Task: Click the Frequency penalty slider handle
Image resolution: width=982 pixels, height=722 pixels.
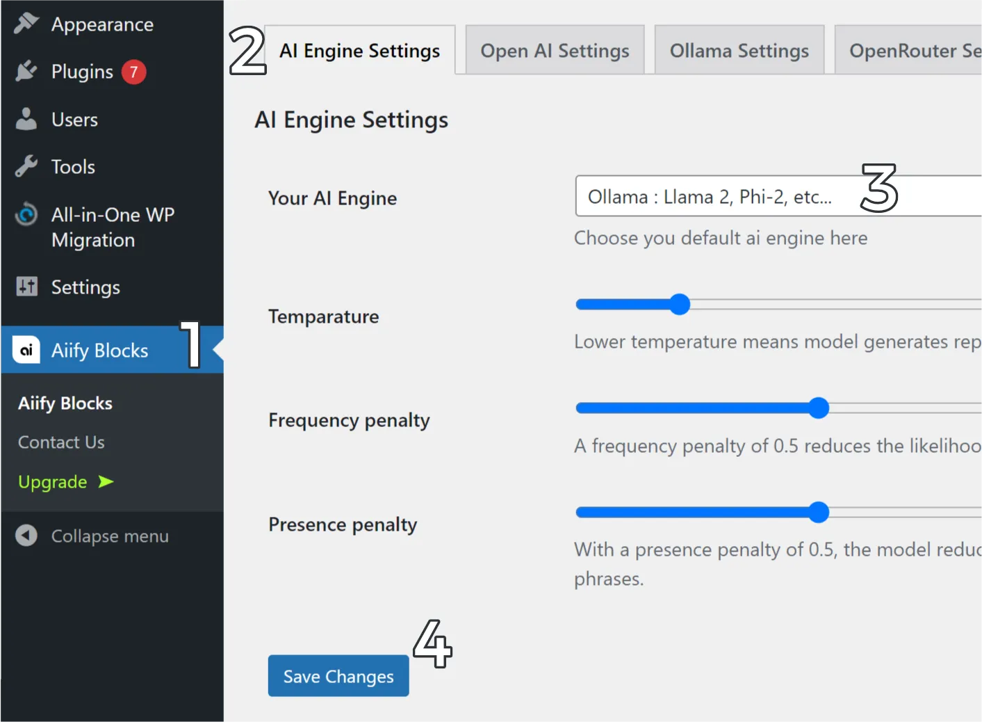Action: click(x=819, y=408)
